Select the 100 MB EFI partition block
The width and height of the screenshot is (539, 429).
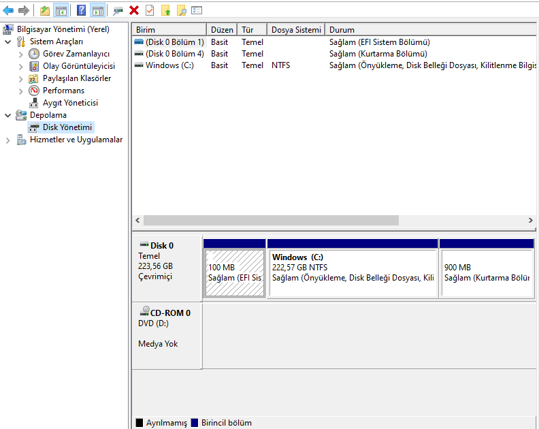pyautogui.click(x=234, y=268)
